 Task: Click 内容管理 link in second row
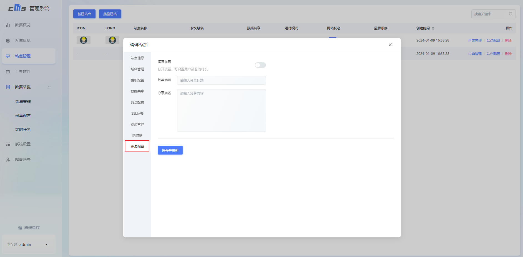(475, 54)
